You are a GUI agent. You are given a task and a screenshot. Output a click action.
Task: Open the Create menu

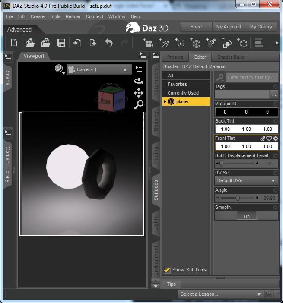coord(38,17)
